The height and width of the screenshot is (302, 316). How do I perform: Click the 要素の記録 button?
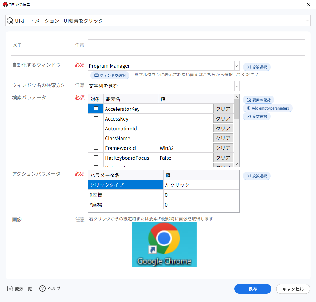[x=258, y=100]
